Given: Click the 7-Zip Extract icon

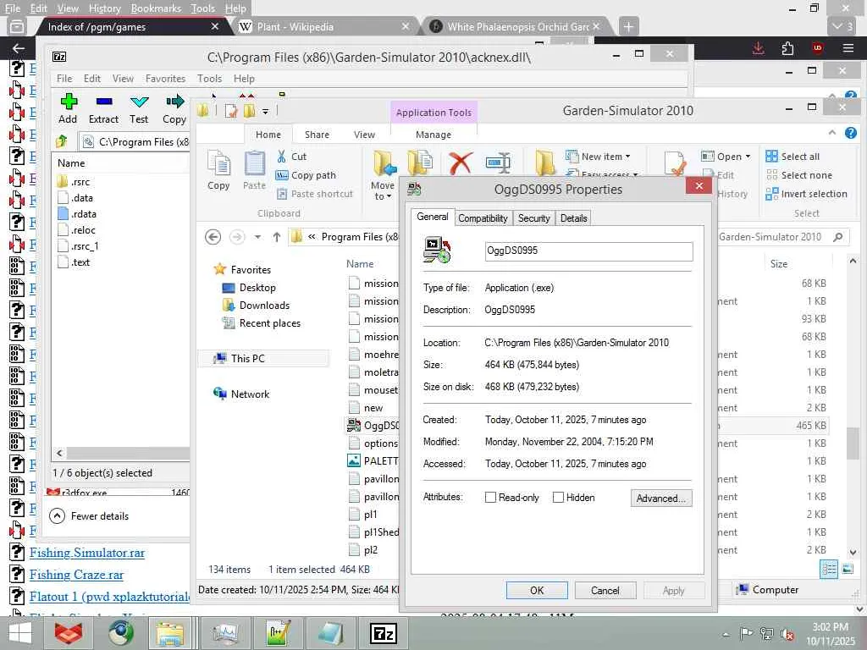Looking at the screenshot, I should 104,102.
